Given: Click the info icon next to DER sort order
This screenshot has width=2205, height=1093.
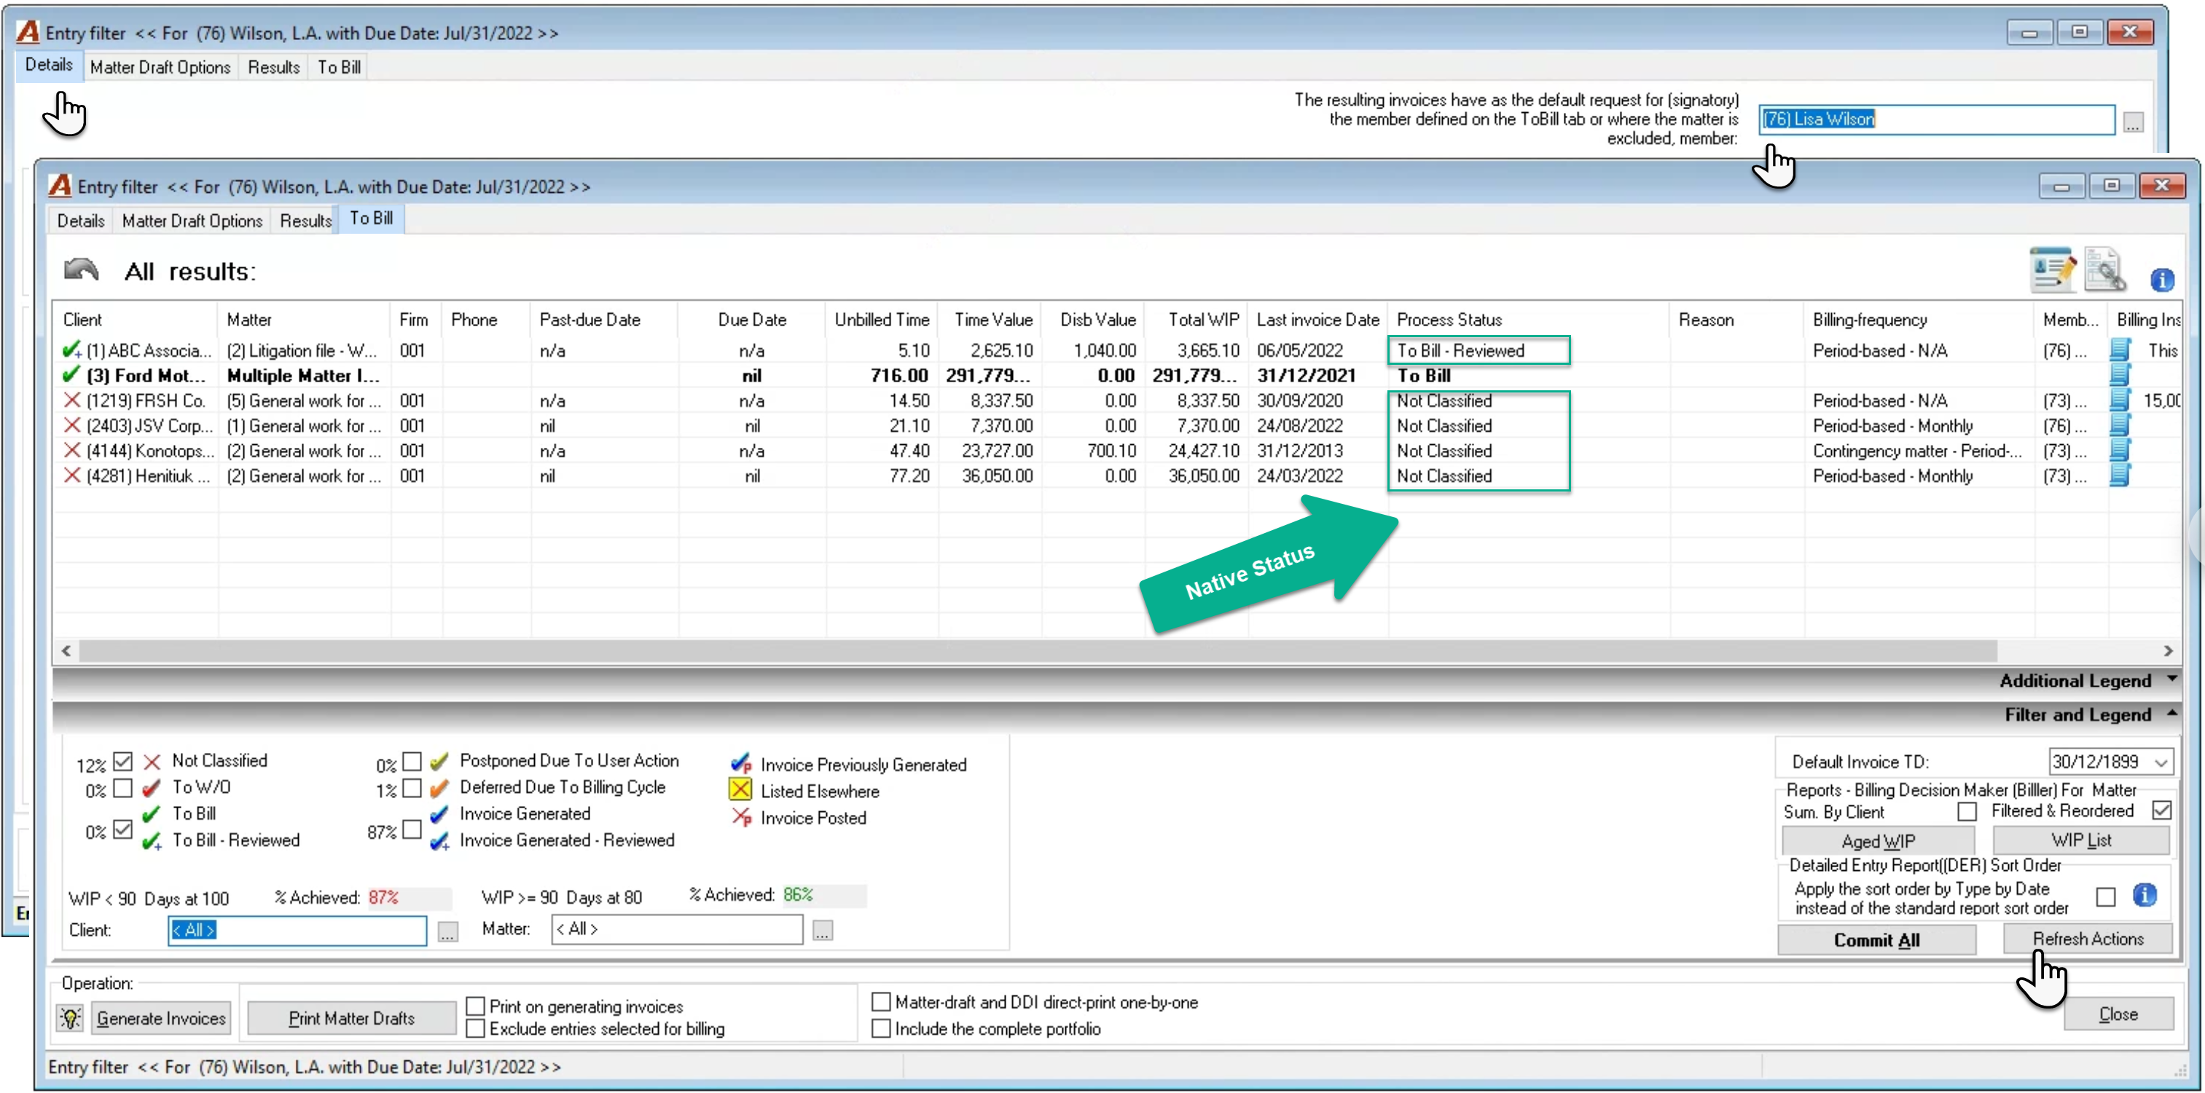Looking at the screenshot, I should [x=2143, y=896].
